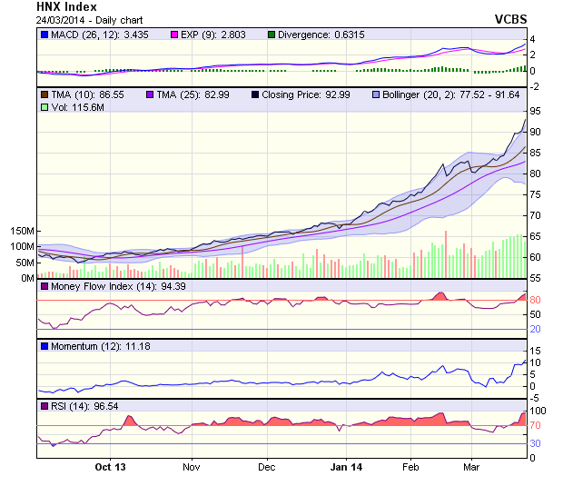Click the dark Closing Price legend swatch

point(257,94)
